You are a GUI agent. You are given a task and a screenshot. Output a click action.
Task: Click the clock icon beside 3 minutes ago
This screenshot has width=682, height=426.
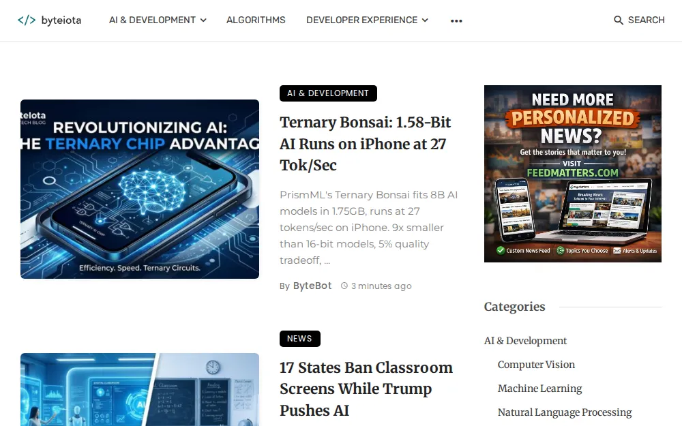point(344,286)
